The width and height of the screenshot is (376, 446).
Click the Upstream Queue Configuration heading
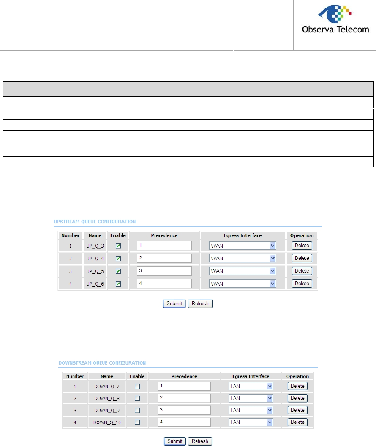pyautogui.click(x=95, y=222)
